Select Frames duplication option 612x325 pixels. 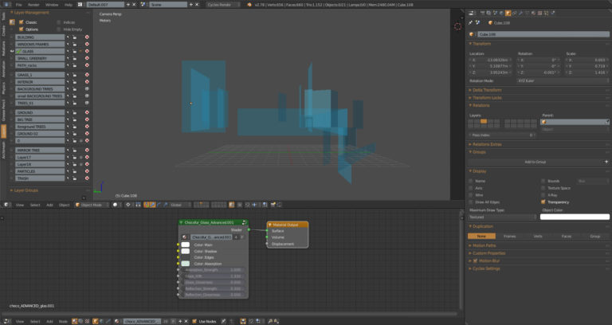coord(509,237)
